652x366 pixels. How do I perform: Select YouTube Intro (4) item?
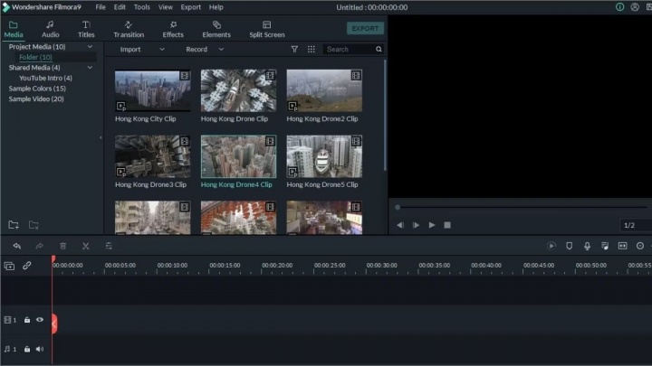coord(46,78)
